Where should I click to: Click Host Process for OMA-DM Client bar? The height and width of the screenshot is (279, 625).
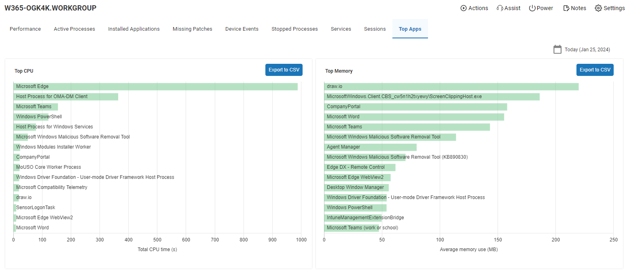pos(66,96)
